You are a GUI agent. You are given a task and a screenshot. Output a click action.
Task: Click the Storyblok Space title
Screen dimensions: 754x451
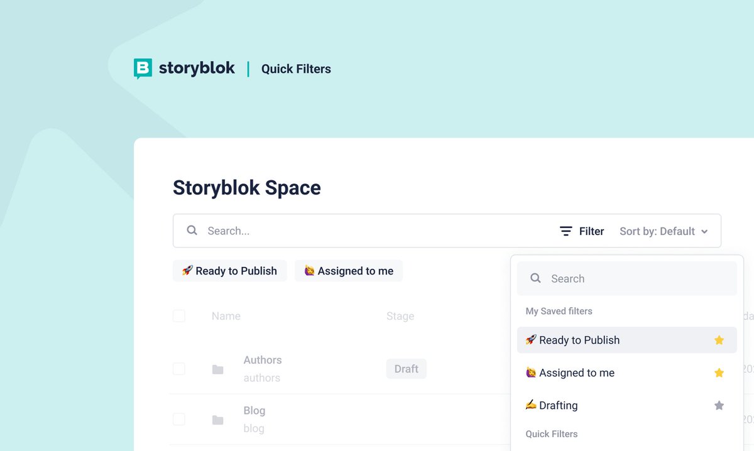(x=247, y=187)
